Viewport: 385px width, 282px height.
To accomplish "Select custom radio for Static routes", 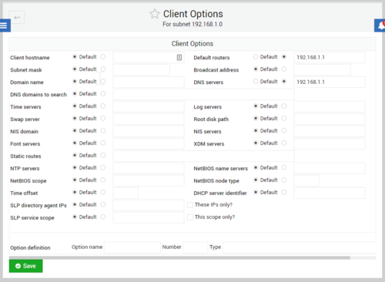I will click(103, 155).
